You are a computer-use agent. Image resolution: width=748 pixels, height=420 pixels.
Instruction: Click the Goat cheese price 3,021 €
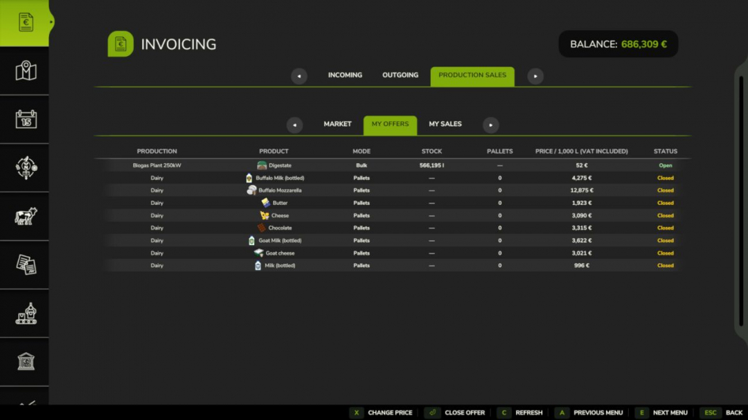pyautogui.click(x=582, y=253)
